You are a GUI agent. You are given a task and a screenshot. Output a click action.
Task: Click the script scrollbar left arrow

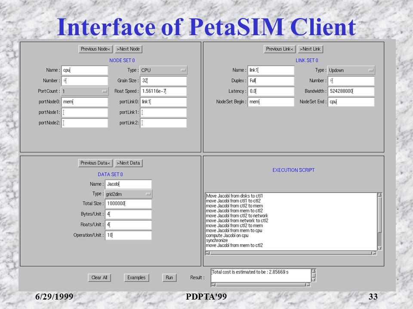[x=207, y=253]
